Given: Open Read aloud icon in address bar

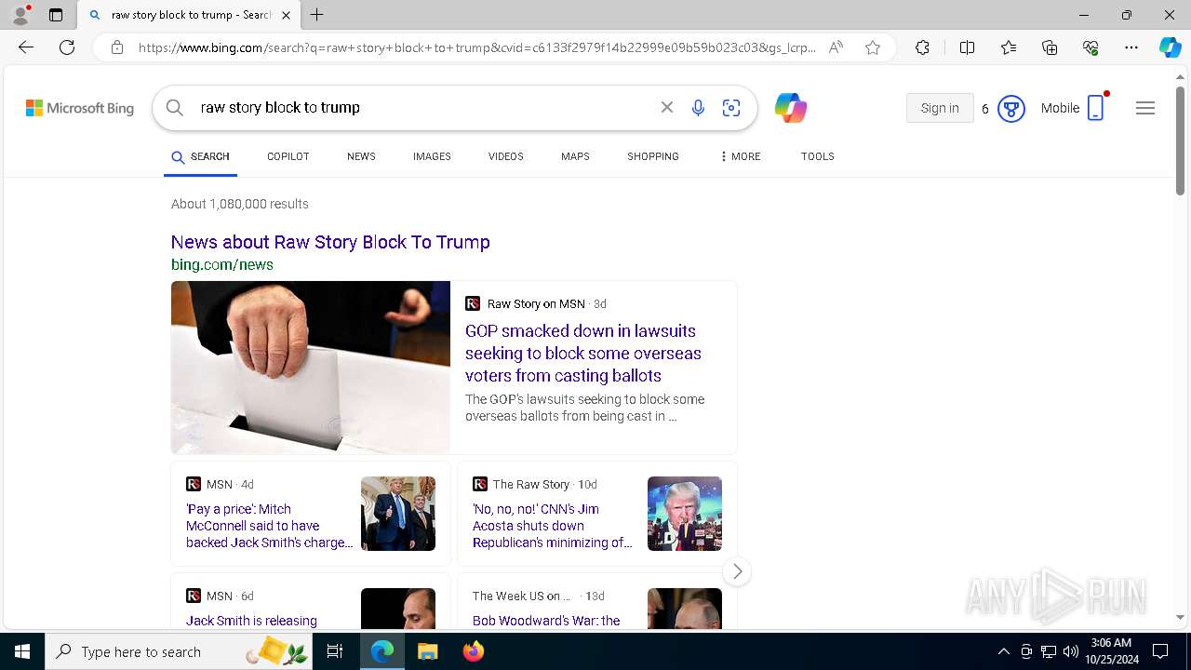Looking at the screenshot, I should pyautogui.click(x=836, y=47).
